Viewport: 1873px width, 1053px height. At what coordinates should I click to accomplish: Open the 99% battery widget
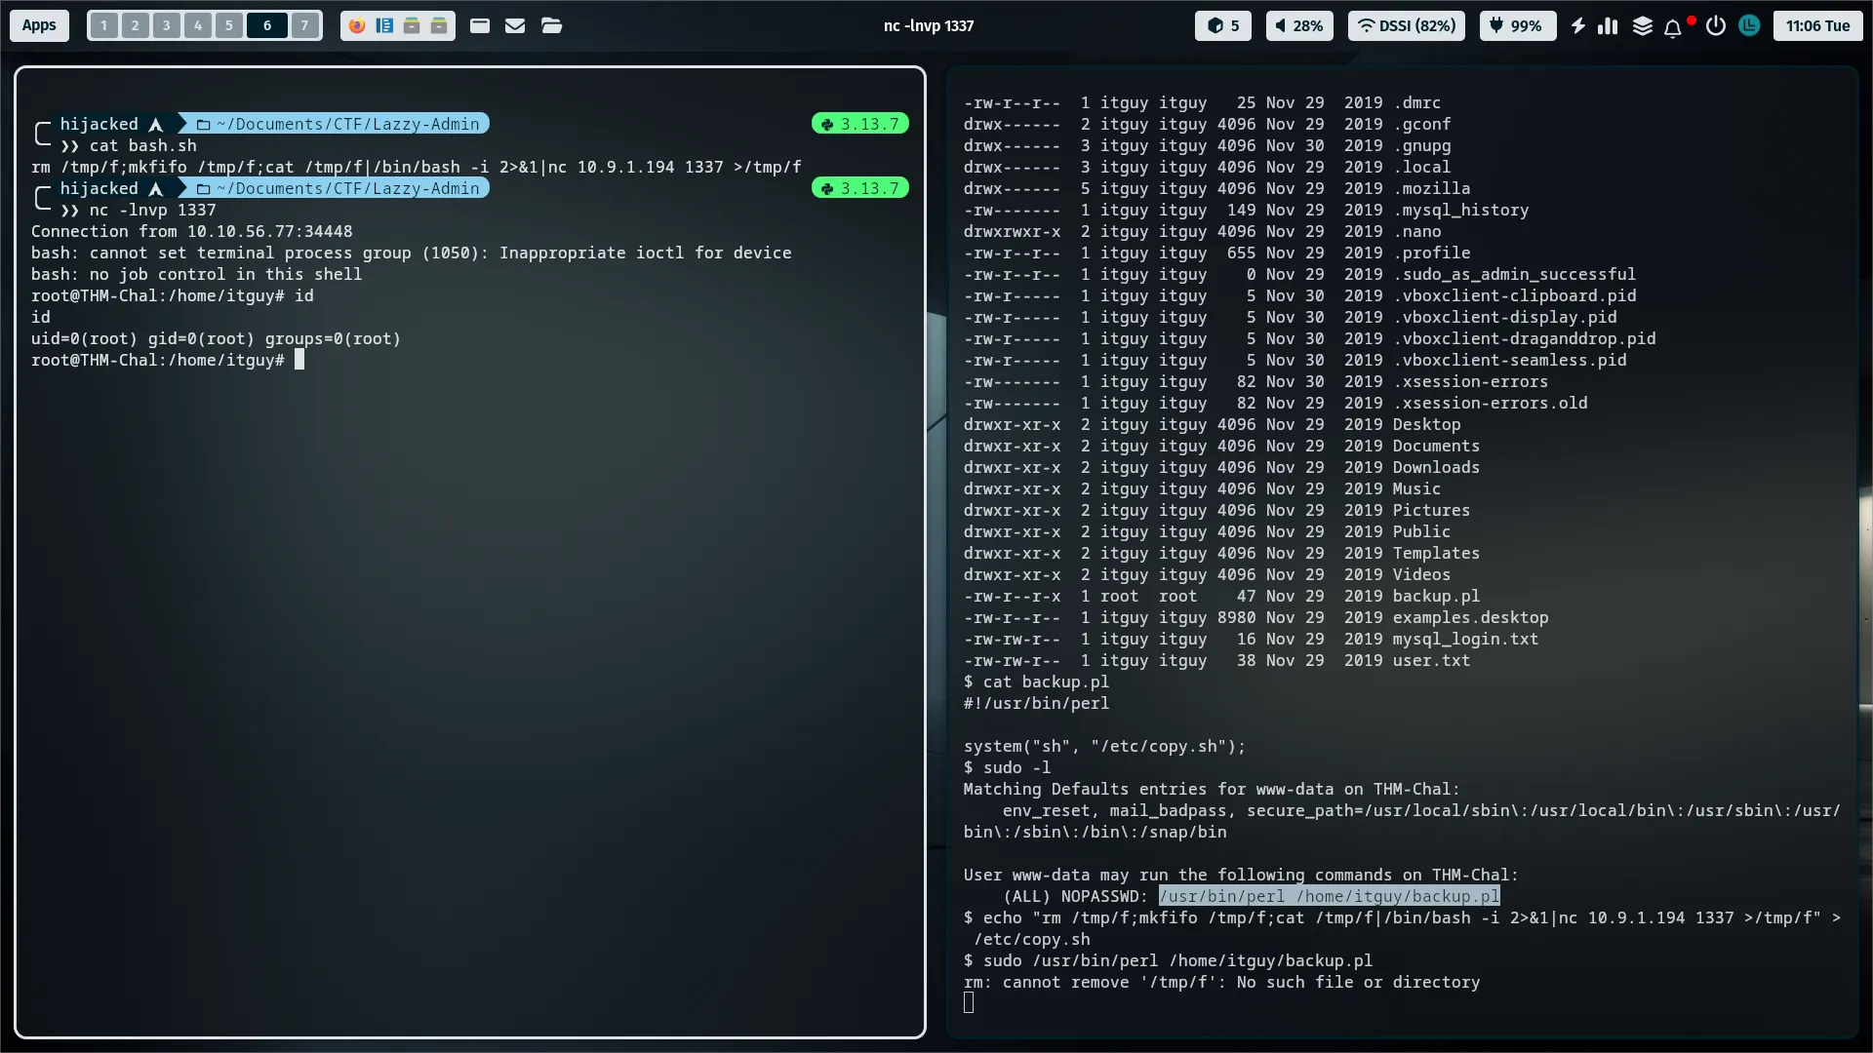[x=1517, y=26]
